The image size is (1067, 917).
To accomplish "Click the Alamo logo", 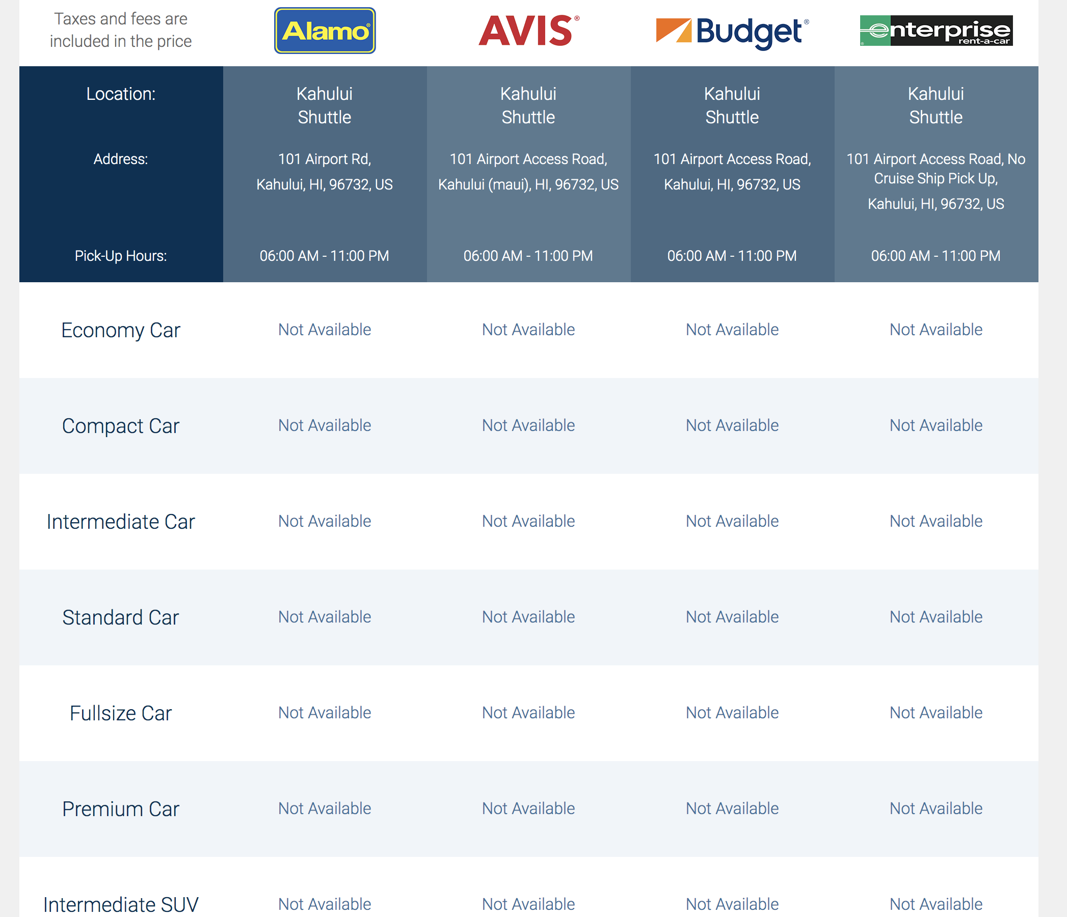I will pyautogui.click(x=325, y=31).
